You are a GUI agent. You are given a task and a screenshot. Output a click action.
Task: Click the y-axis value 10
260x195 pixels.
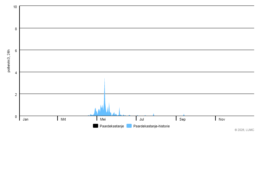tap(15, 7)
